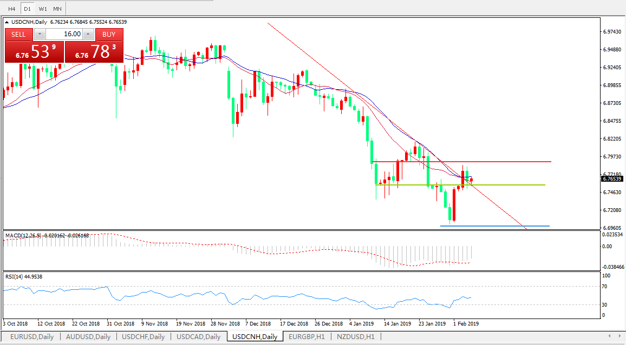The width and height of the screenshot is (626, 345).
Task: Select the D1 timeframe button
Action: [27, 9]
